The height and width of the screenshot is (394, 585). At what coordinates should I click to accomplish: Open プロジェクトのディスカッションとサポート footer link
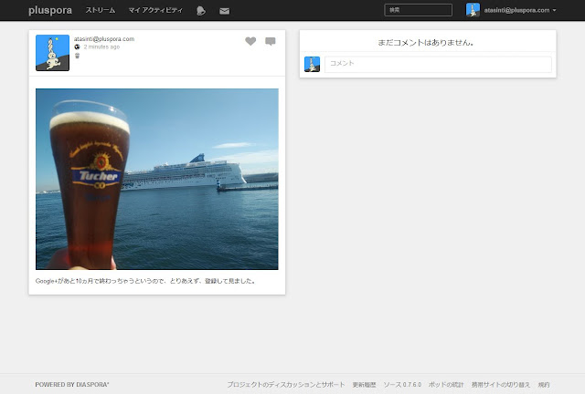pos(286,385)
